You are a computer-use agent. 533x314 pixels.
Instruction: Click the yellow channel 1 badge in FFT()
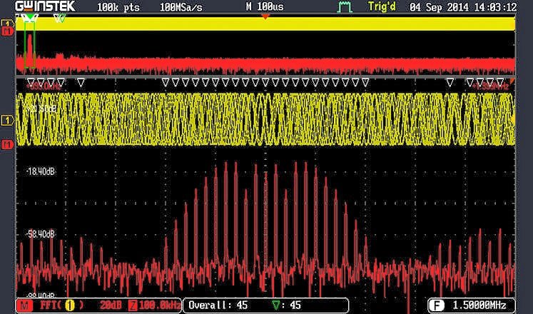[x=70, y=305]
